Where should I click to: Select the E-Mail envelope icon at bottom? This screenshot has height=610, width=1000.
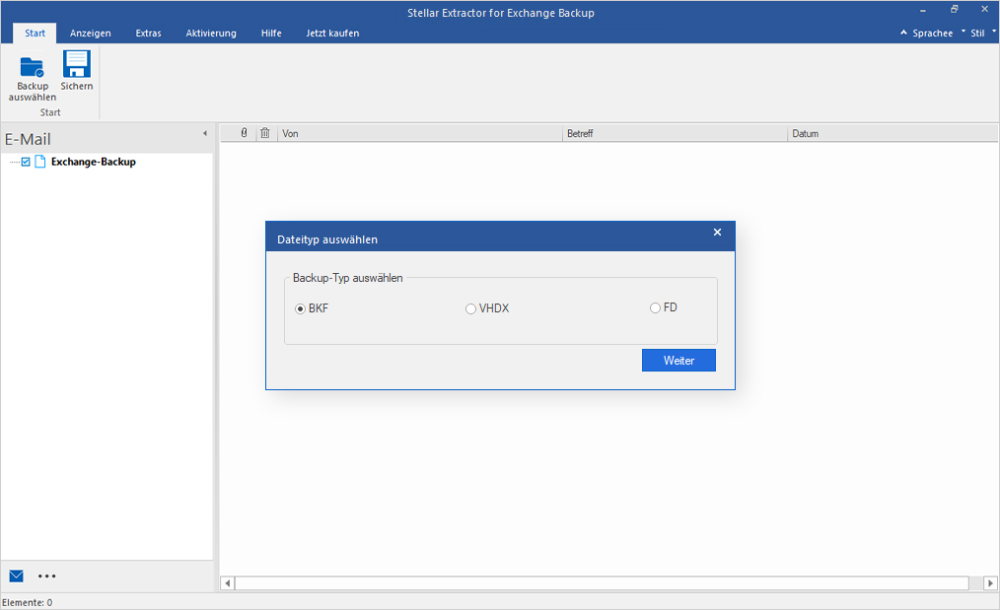pos(16,576)
